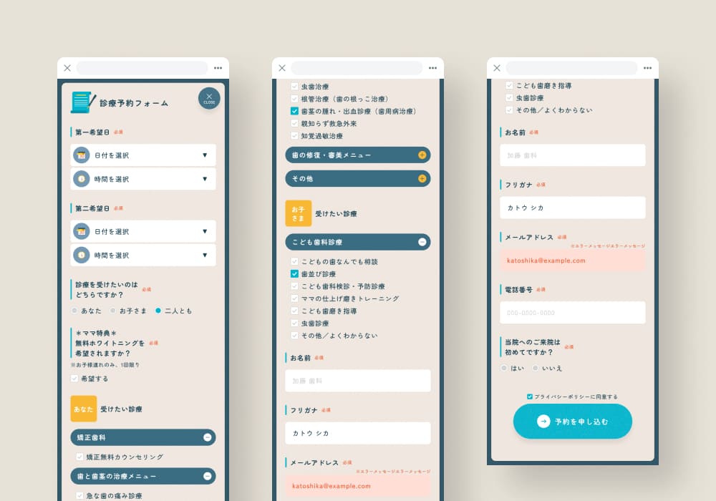
Task: Click the 電話番号 input field
Action: coord(572,313)
